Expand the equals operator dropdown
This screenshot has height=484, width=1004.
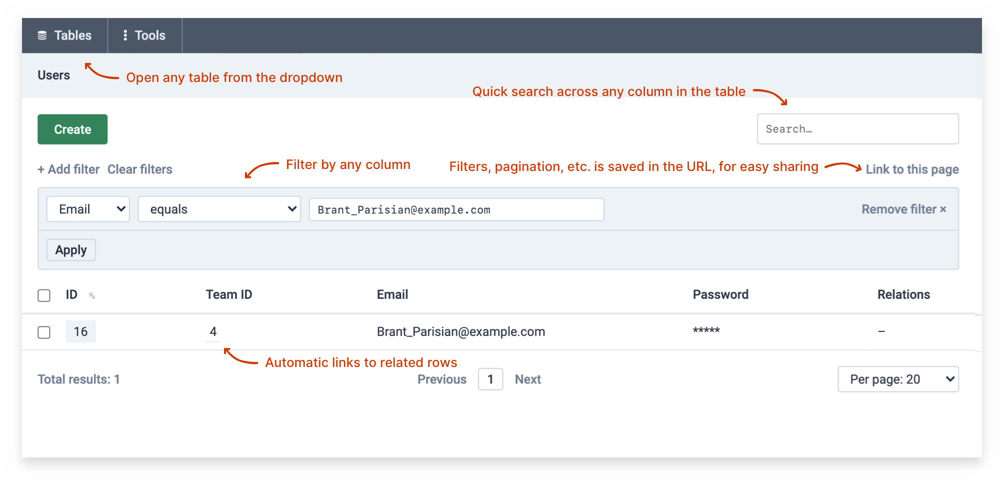coord(219,209)
